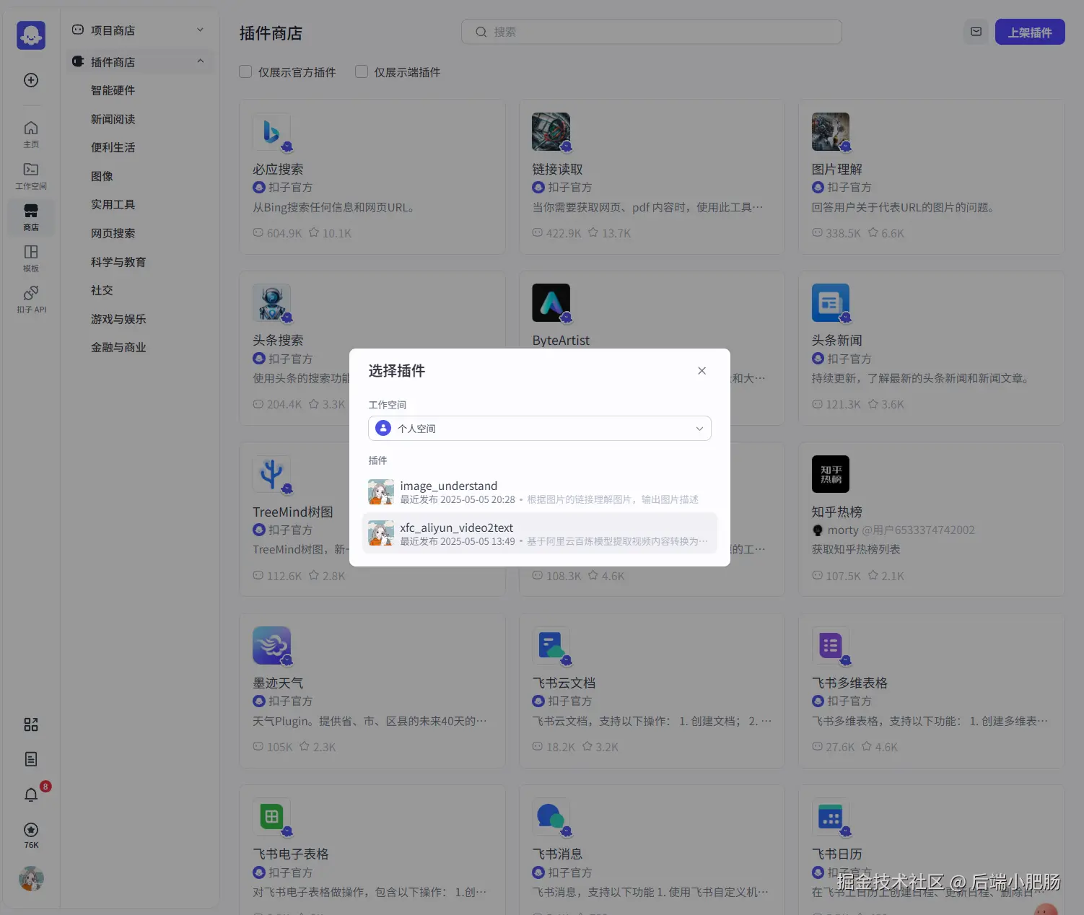This screenshot has width=1084, height=915.
Task: Select the xfc_aliyun_video2text plugin row
Action: pyautogui.click(x=540, y=533)
